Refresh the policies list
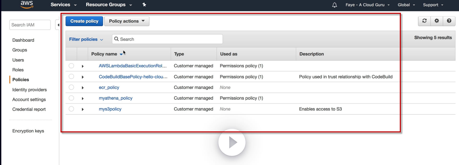Screen dimensions: 459x165 425,21
